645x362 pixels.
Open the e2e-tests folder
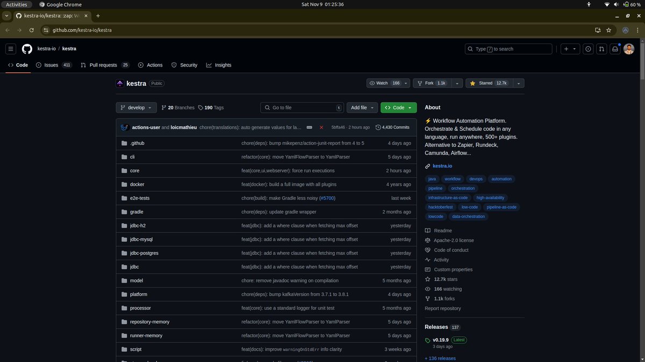[x=139, y=198]
